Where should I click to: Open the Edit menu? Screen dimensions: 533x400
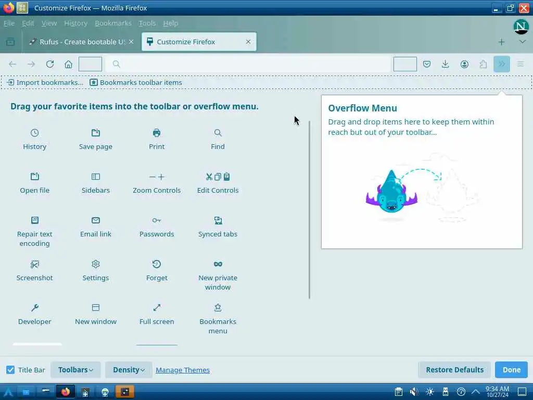click(x=28, y=23)
